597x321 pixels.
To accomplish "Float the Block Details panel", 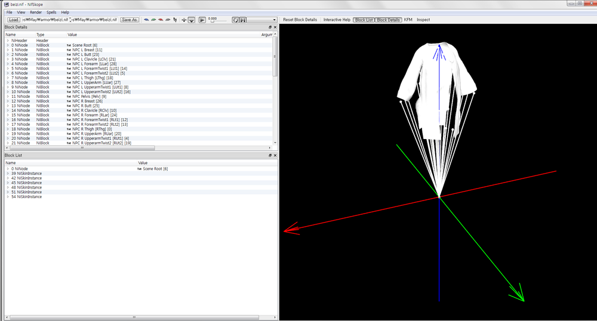I will [270, 27].
